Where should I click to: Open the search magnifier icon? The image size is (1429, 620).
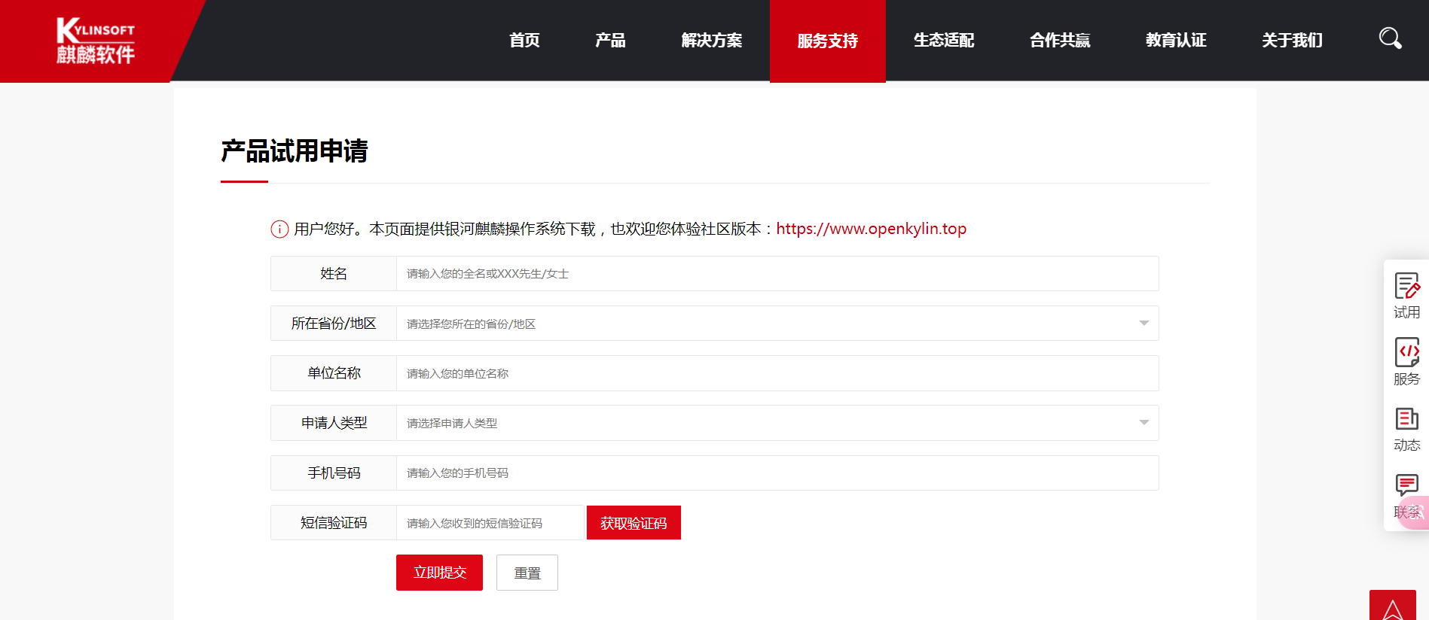coord(1390,38)
